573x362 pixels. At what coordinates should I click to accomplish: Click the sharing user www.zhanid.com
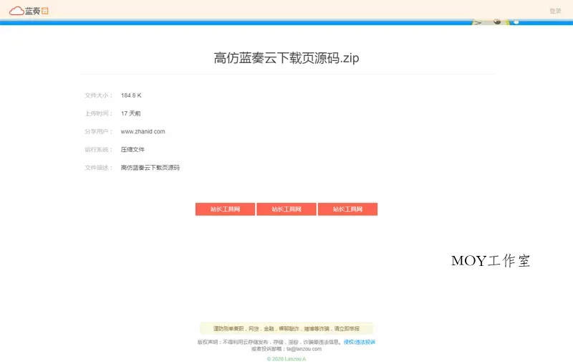[x=143, y=131]
